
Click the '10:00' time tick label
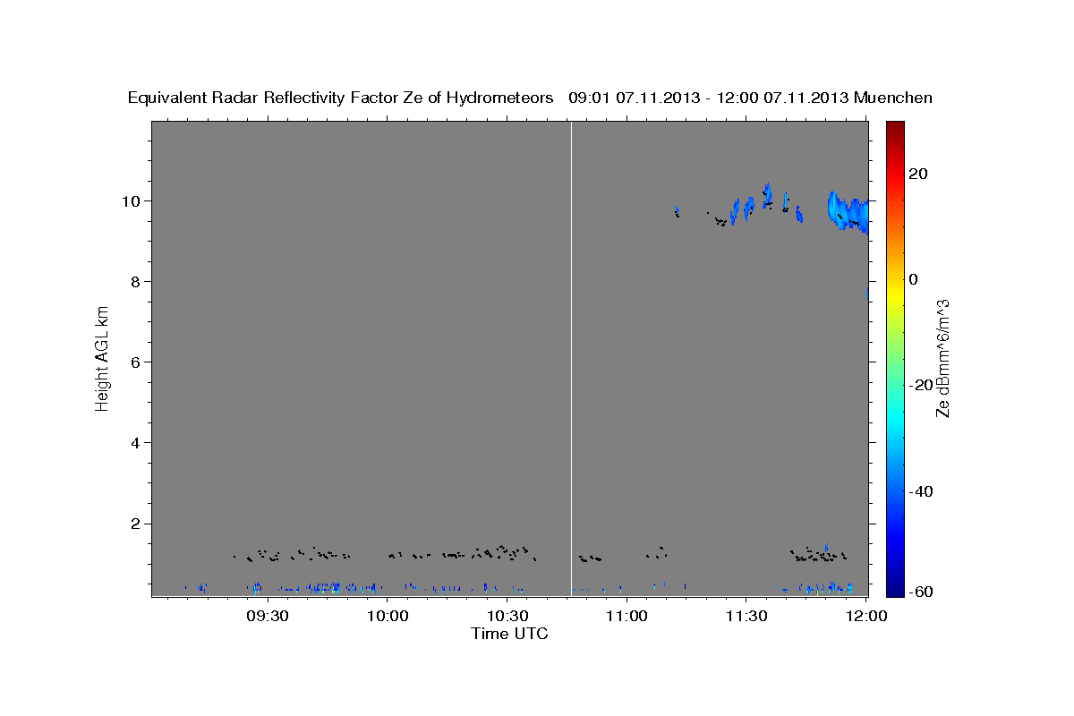click(388, 616)
